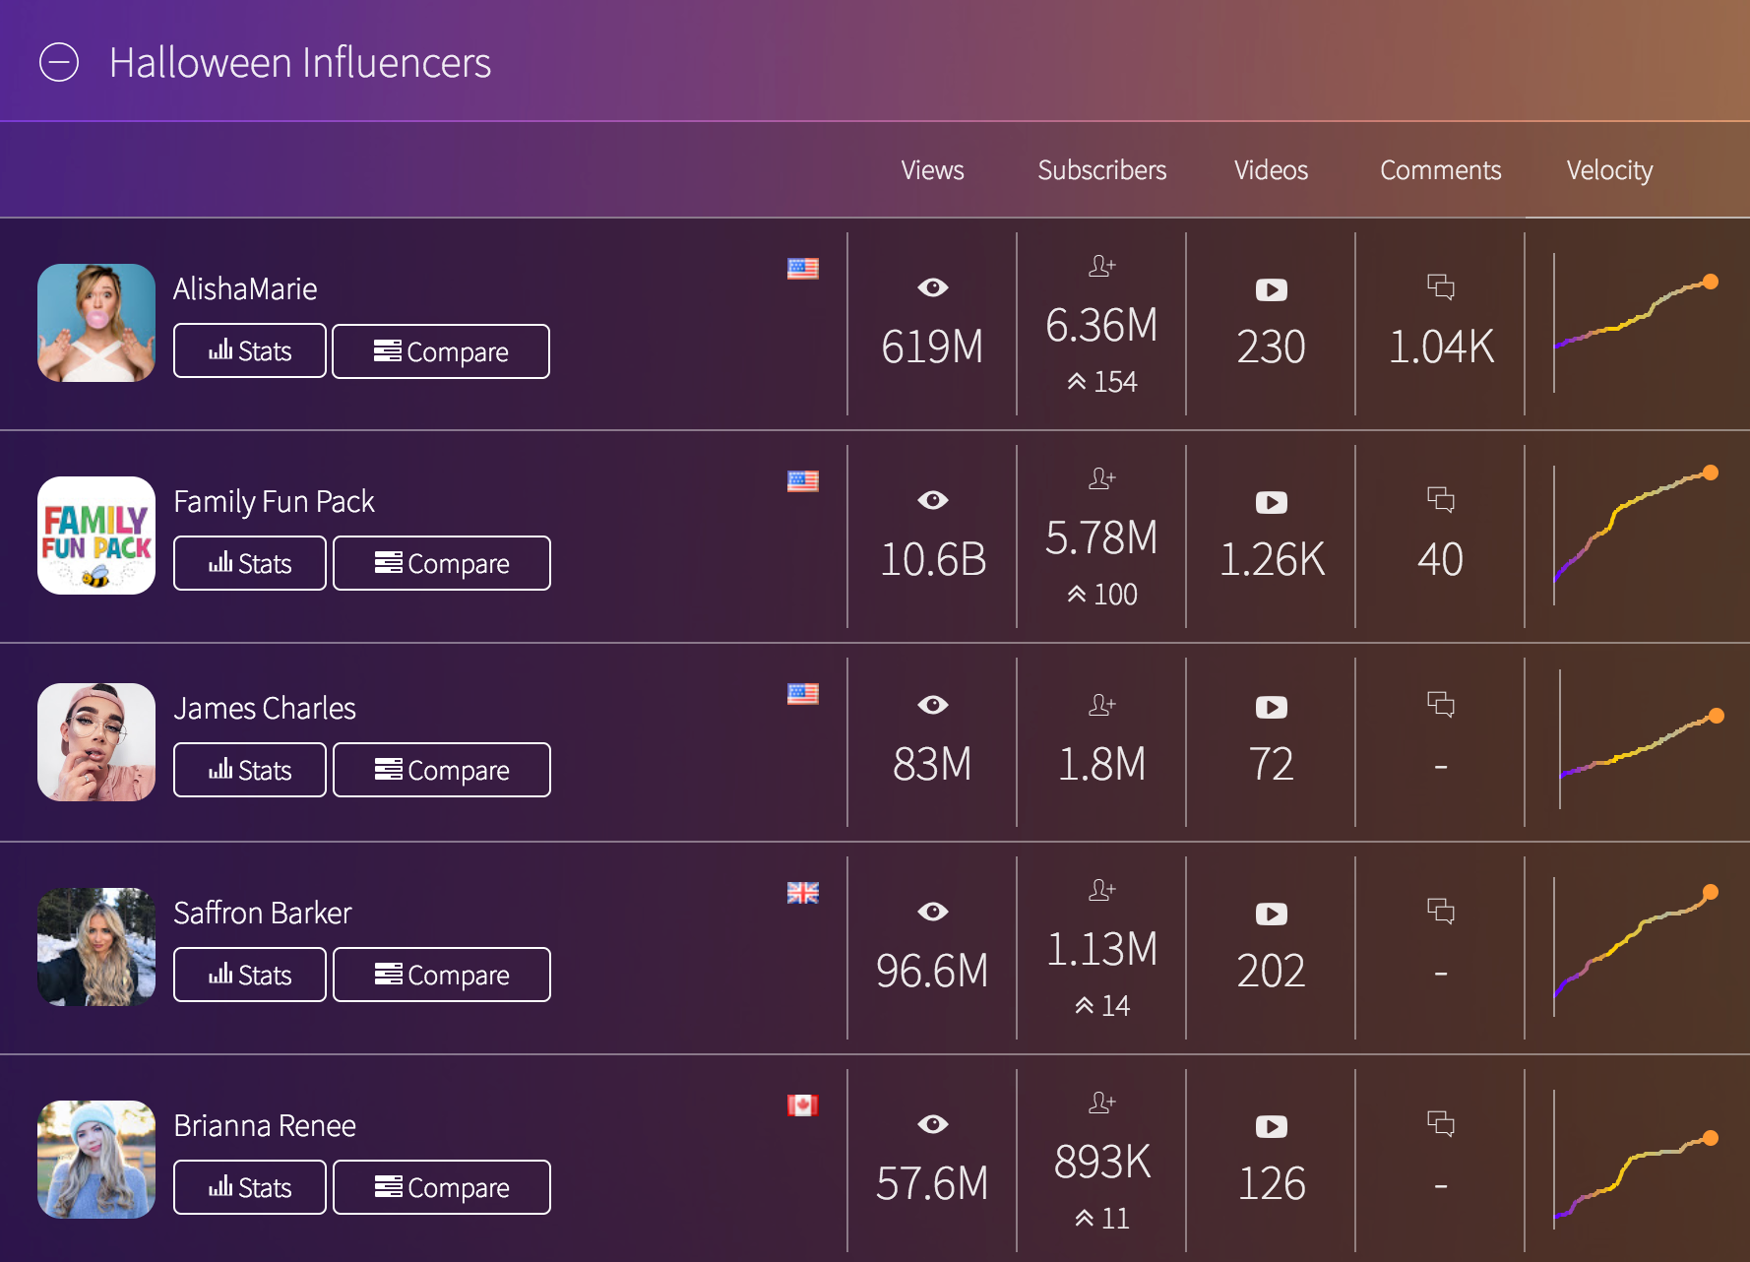Sort by the Views column

(932, 170)
